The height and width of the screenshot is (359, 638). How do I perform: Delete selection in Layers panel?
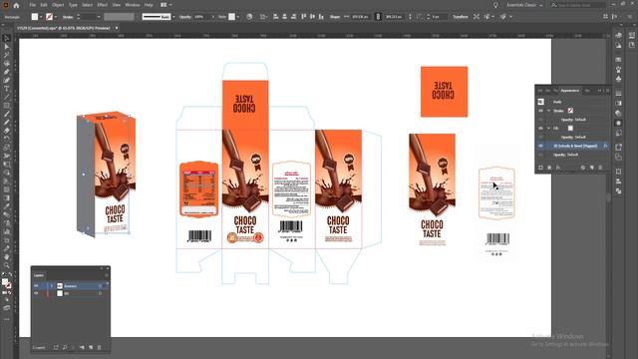100,348
